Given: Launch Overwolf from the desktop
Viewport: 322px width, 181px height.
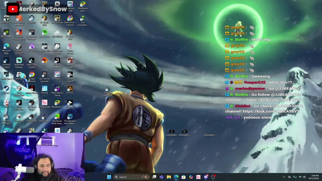Looking at the screenshot, I should (x=70, y=104).
